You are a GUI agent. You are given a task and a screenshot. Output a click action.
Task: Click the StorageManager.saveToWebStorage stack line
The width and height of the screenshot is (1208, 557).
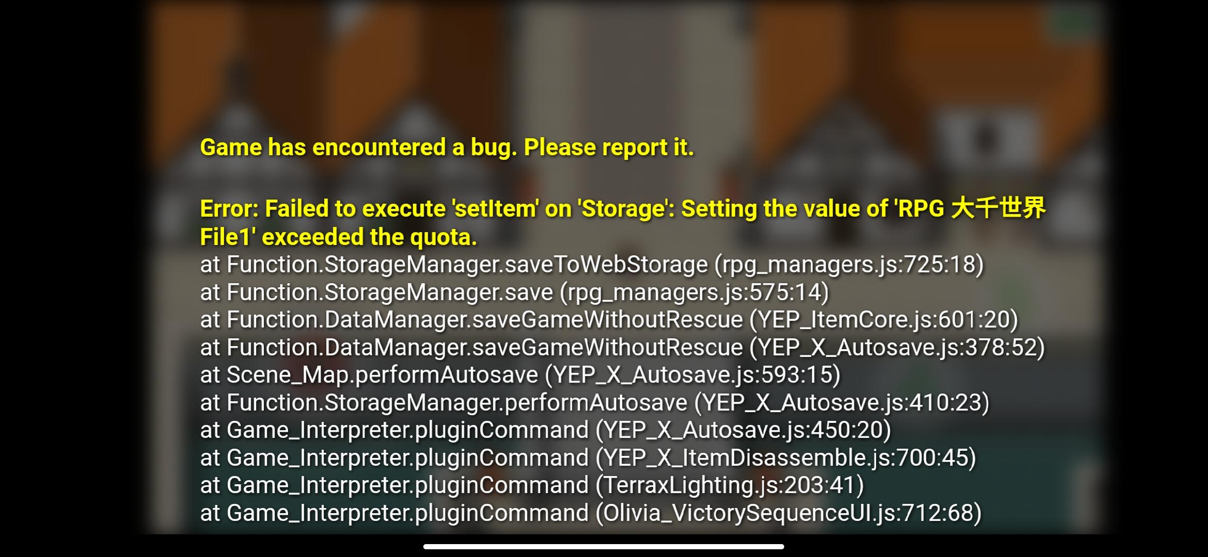tap(592, 265)
